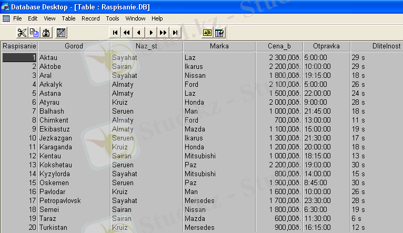Click the Otpravka column header
Screen dimensions: 403x233
(326, 46)
